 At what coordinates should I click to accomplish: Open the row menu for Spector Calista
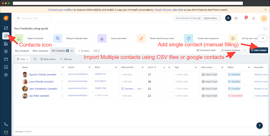point(62,74)
